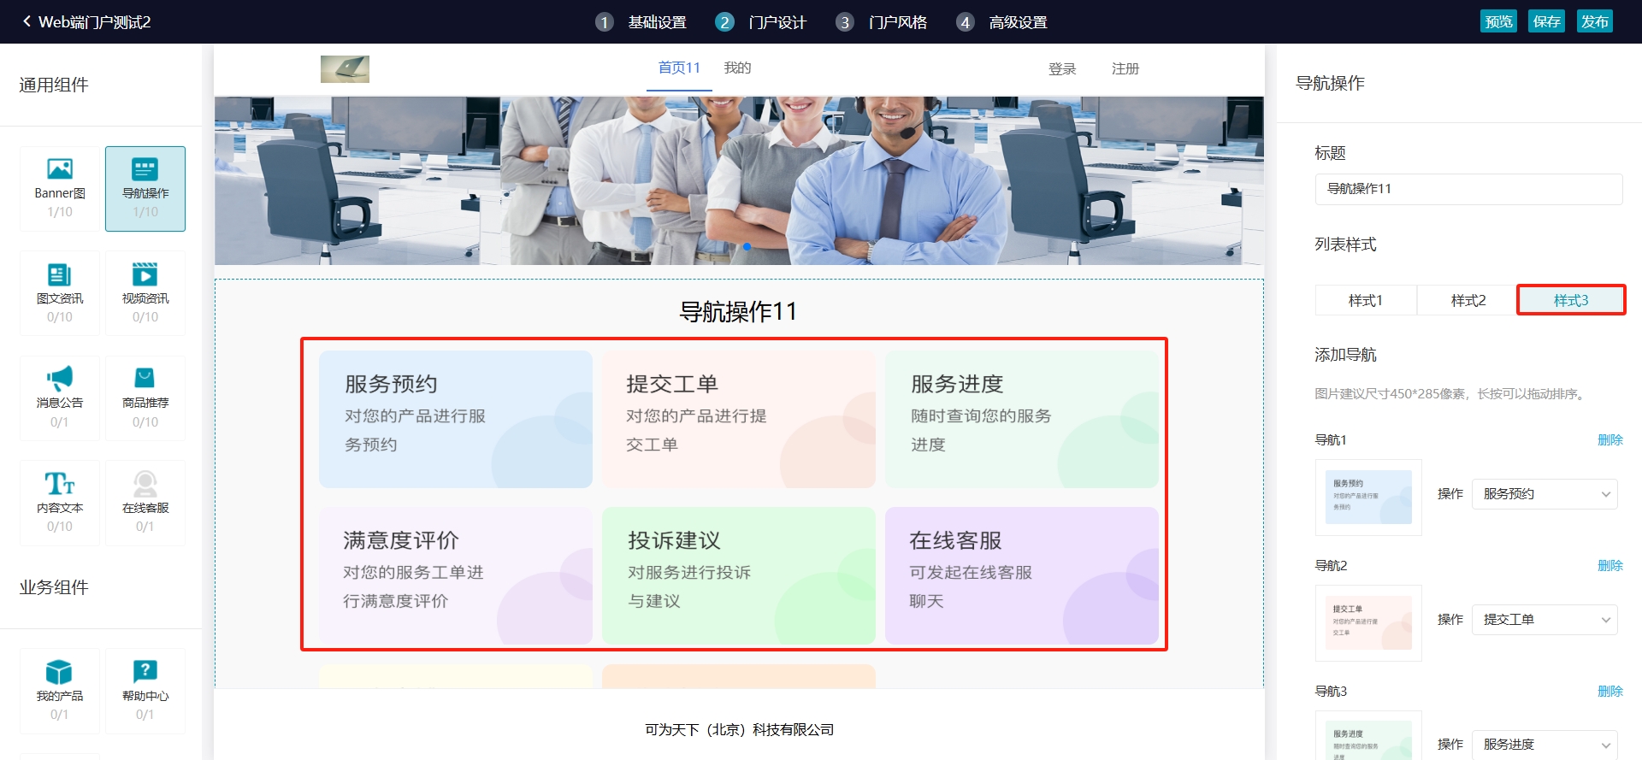The width and height of the screenshot is (1642, 760).
Task: Open the 服务预约 operation dropdown
Action: point(1545,494)
